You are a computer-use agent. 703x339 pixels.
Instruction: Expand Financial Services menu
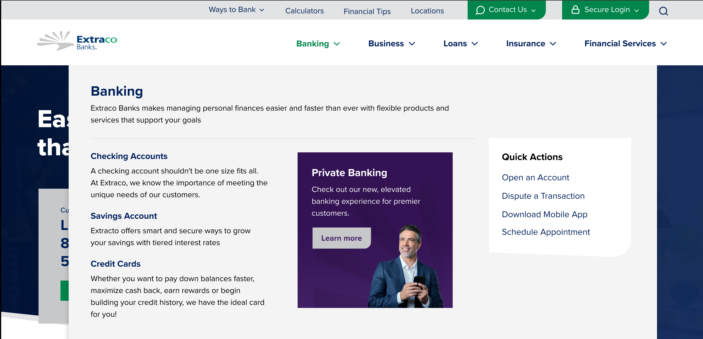(x=626, y=44)
